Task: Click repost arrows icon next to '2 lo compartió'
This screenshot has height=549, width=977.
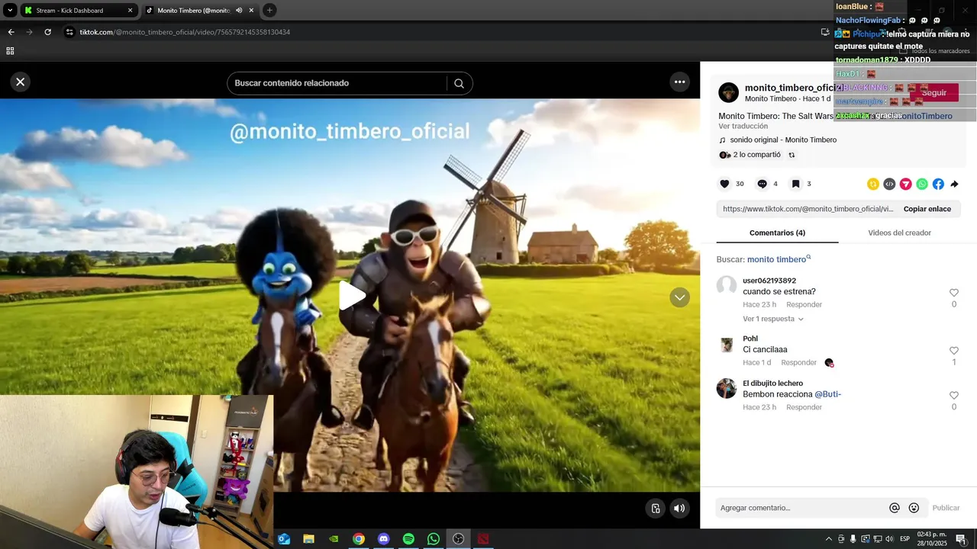Action: [x=792, y=155]
